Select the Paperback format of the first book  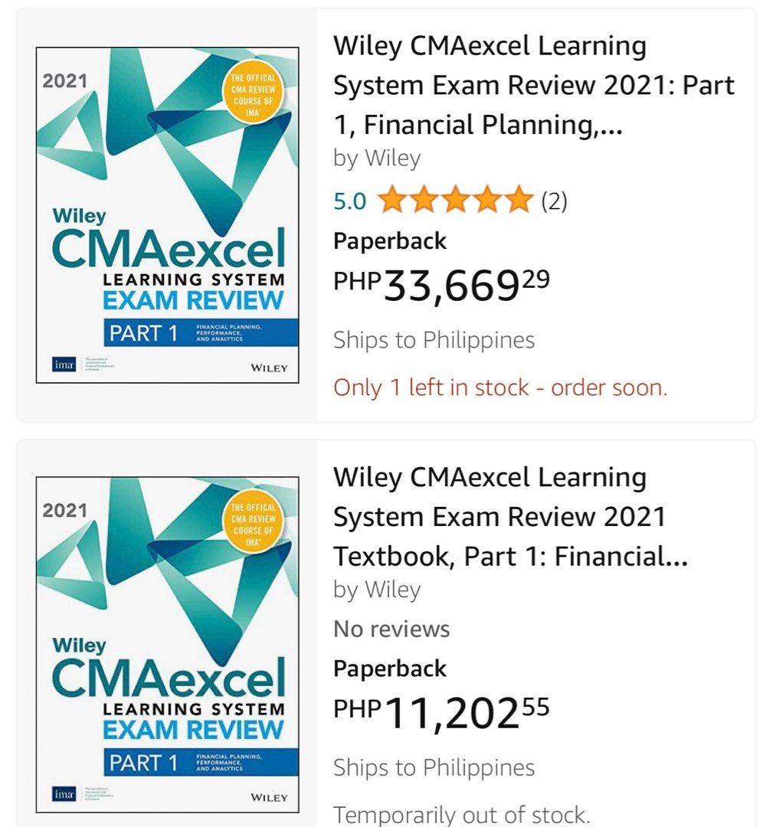tap(389, 240)
